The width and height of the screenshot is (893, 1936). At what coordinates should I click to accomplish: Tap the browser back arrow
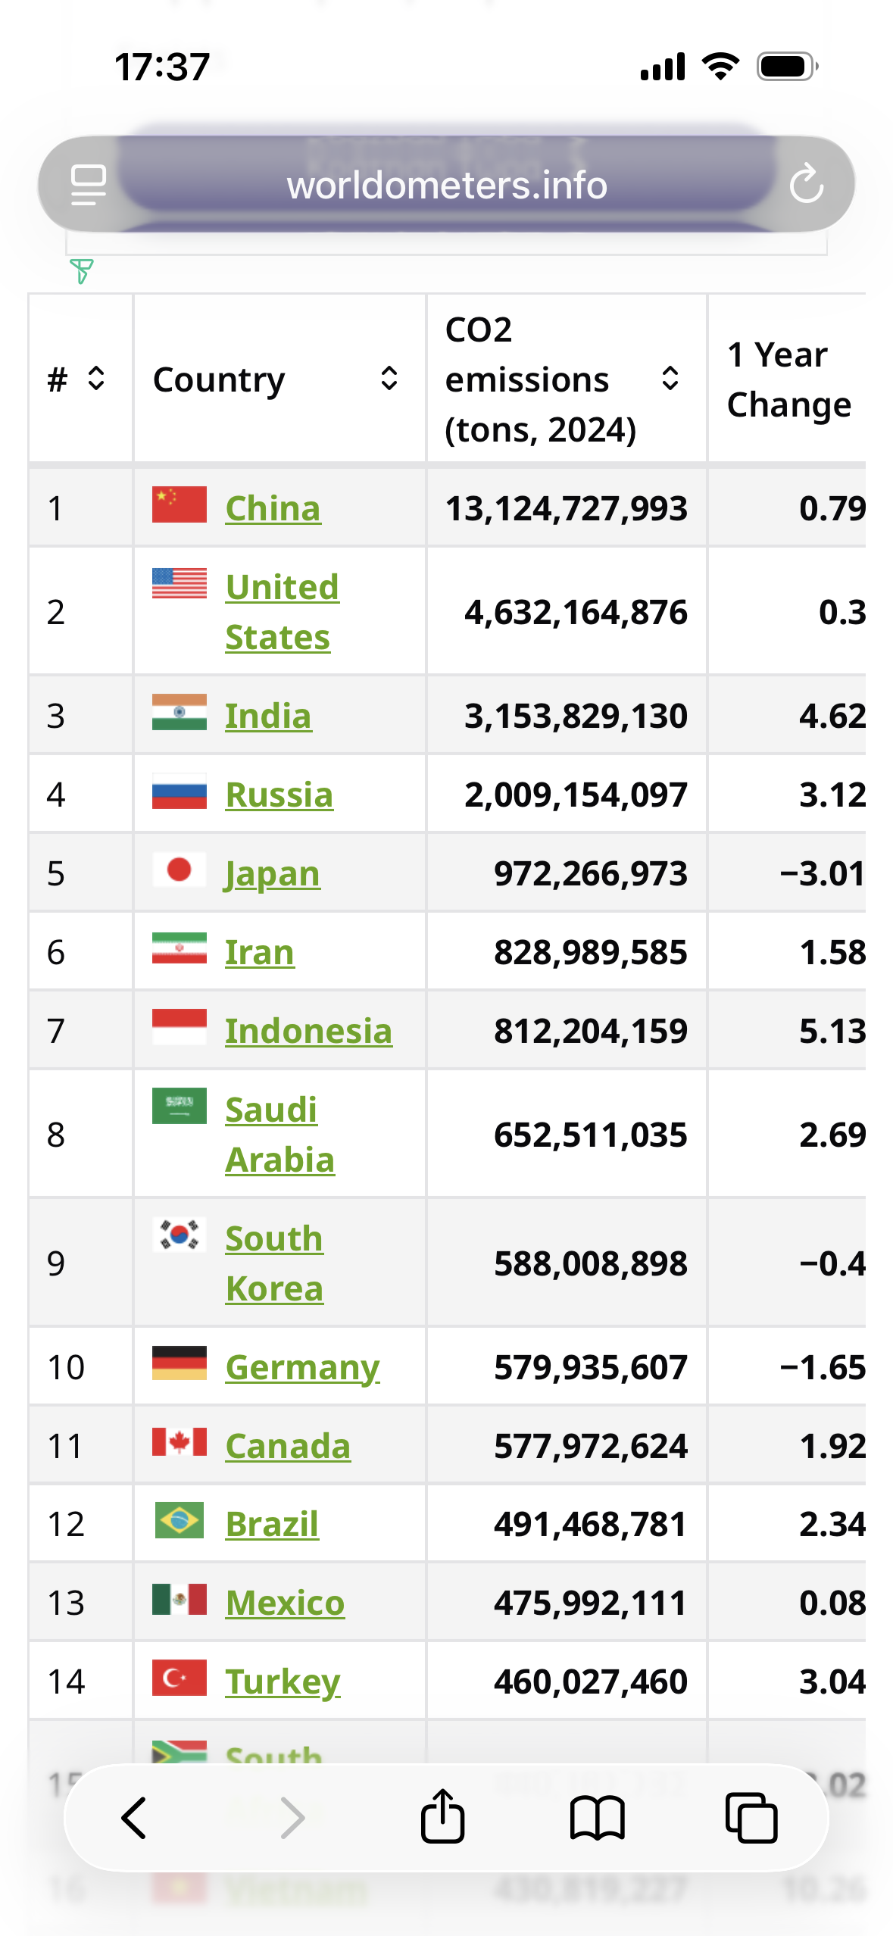(x=134, y=1818)
